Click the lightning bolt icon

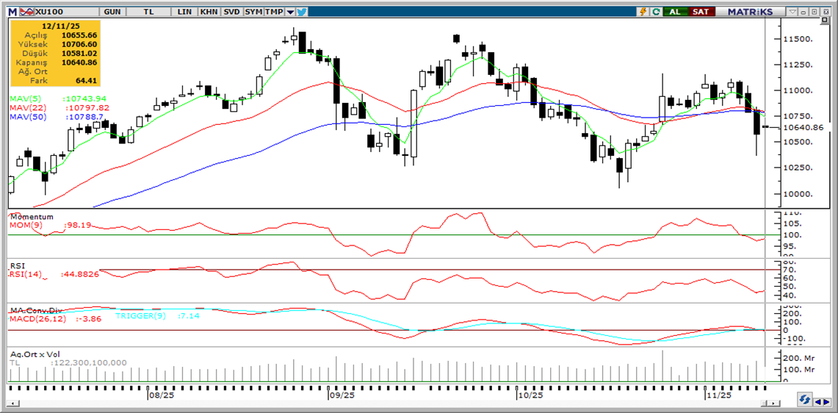coord(644,12)
